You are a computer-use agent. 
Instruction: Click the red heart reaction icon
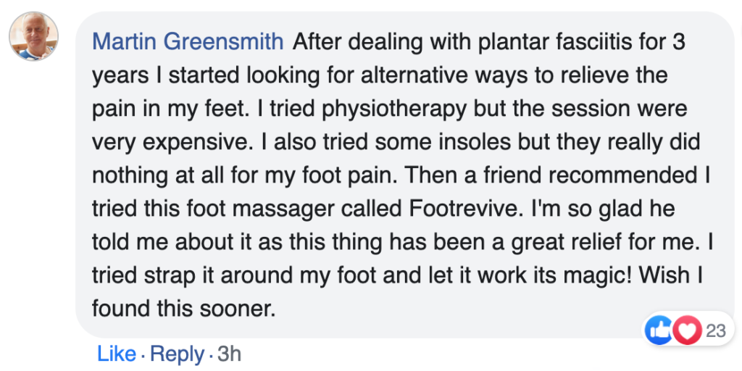(x=685, y=331)
